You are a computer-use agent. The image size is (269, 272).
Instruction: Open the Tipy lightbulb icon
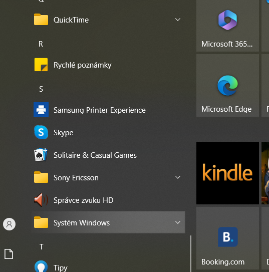pyautogui.click(x=41, y=266)
